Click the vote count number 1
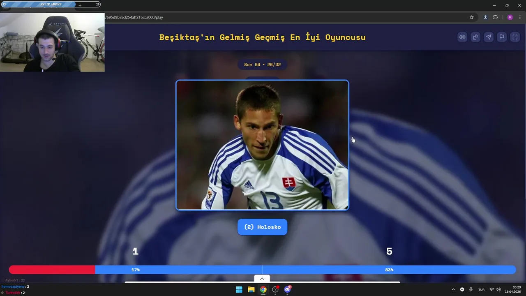Viewport: 526px width, 296px height. point(135,251)
